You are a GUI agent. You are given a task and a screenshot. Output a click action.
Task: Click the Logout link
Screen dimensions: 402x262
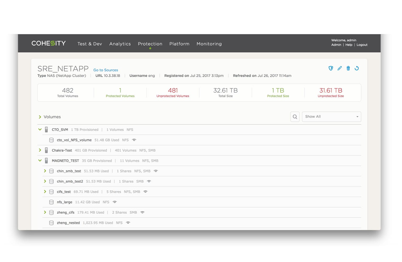coord(362,45)
